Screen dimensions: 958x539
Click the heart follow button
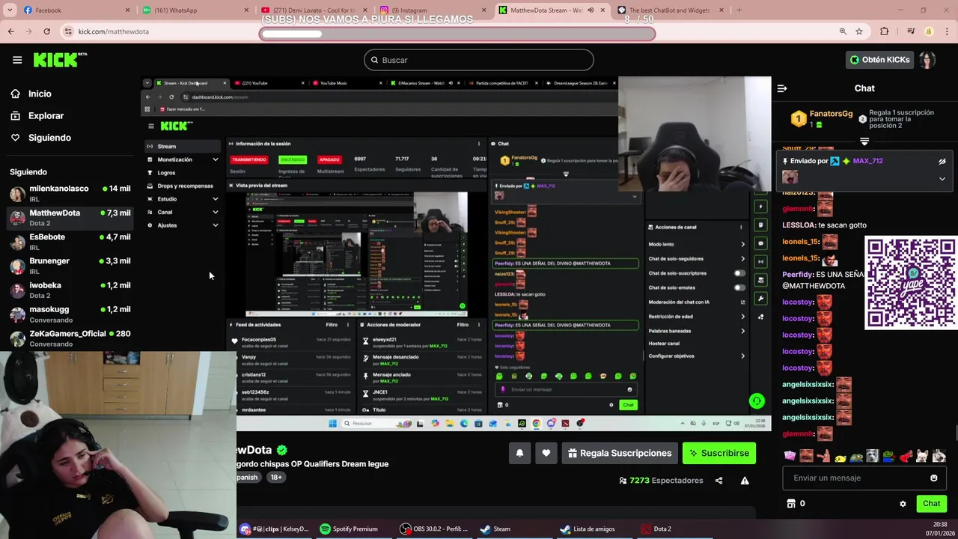[546, 453]
